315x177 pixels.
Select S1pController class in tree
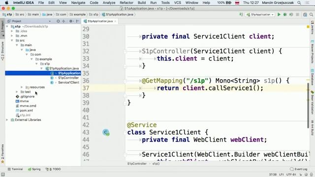68,78
